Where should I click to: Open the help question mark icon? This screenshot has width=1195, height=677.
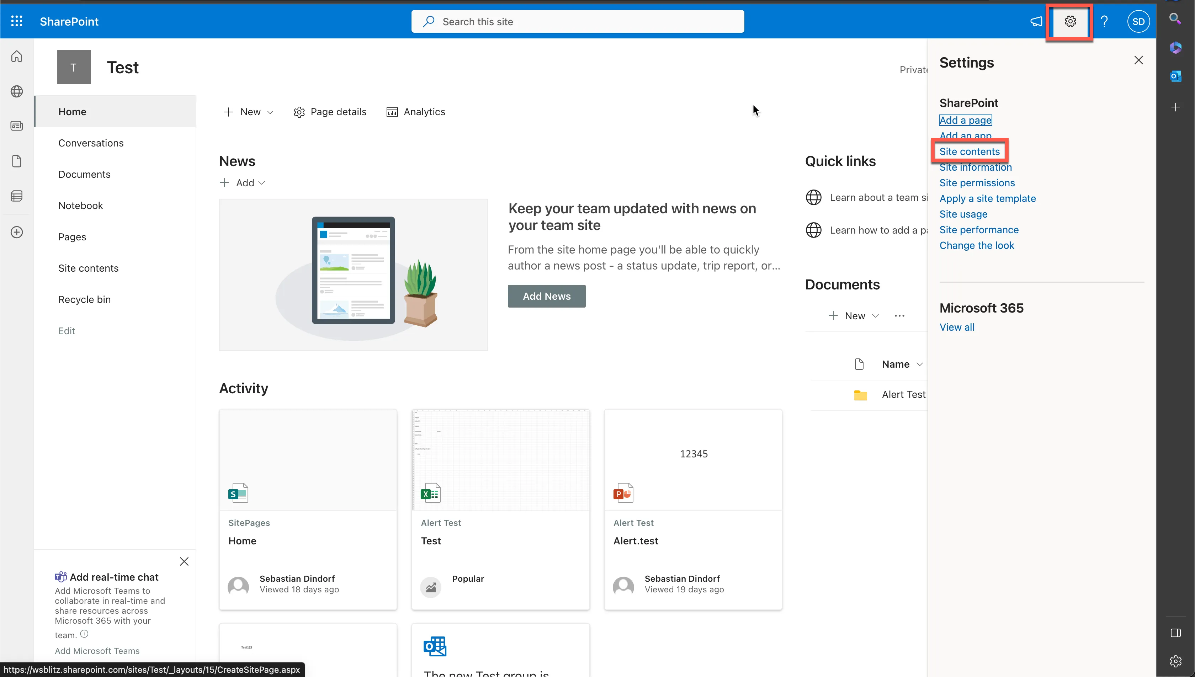click(1104, 21)
